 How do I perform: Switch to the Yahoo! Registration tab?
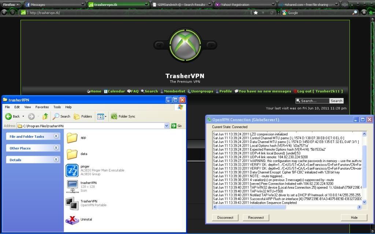[245, 4]
